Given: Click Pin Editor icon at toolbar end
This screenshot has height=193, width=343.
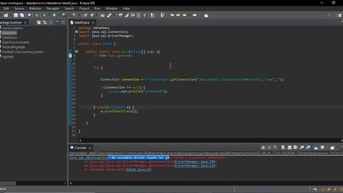Looking at the screenshot, I should (x=206, y=15).
